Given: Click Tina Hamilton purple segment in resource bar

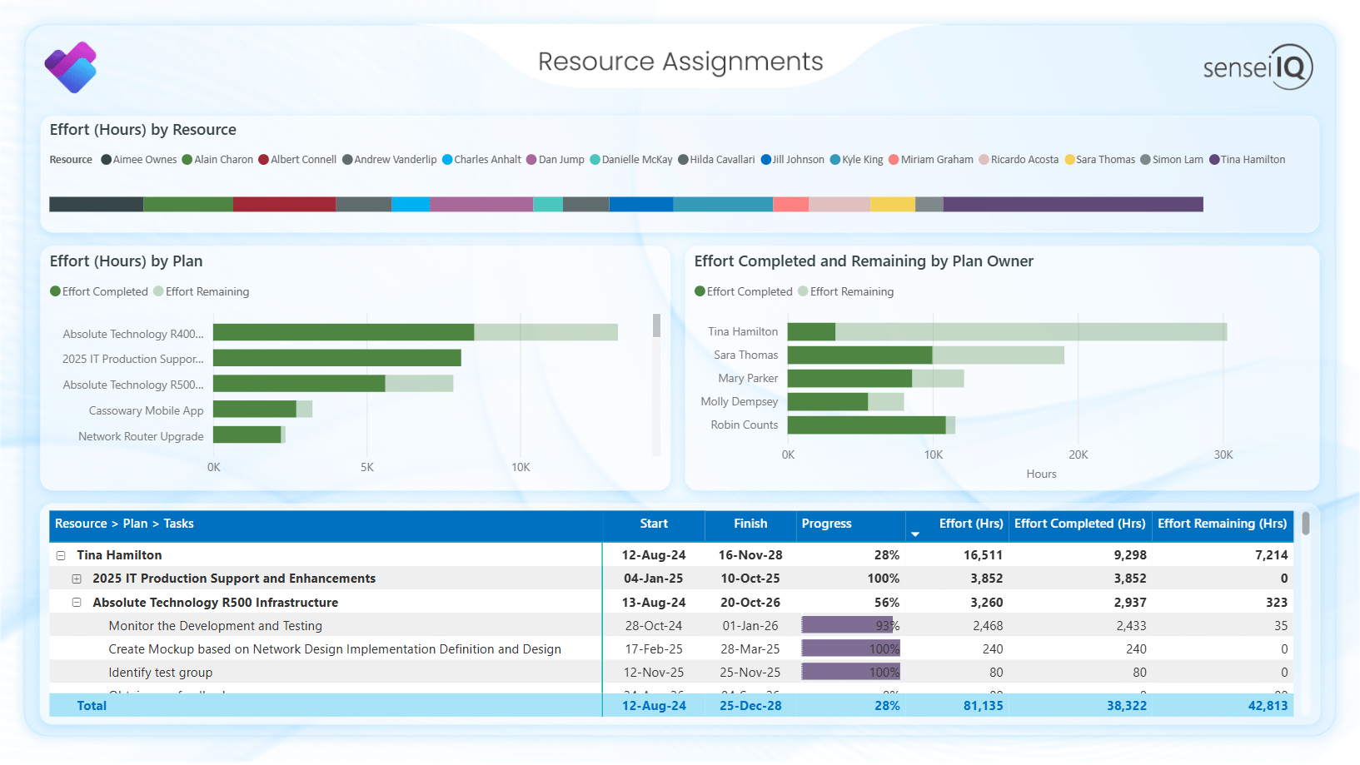Looking at the screenshot, I should point(1073,205).
